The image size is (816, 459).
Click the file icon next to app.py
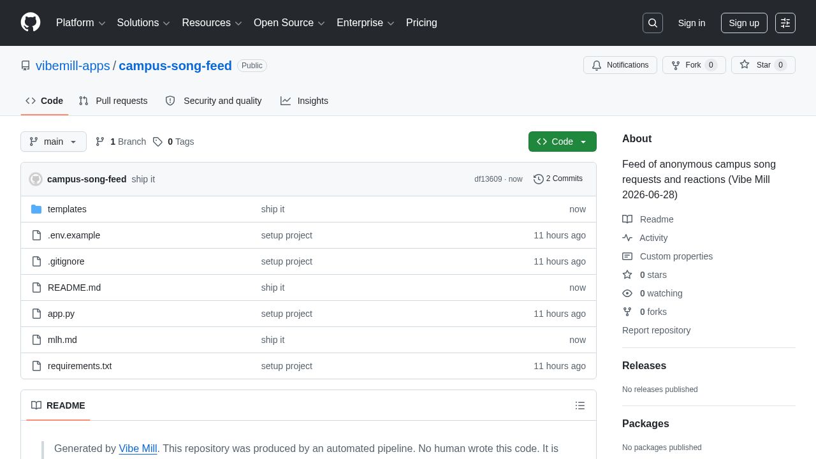(36, 314)
